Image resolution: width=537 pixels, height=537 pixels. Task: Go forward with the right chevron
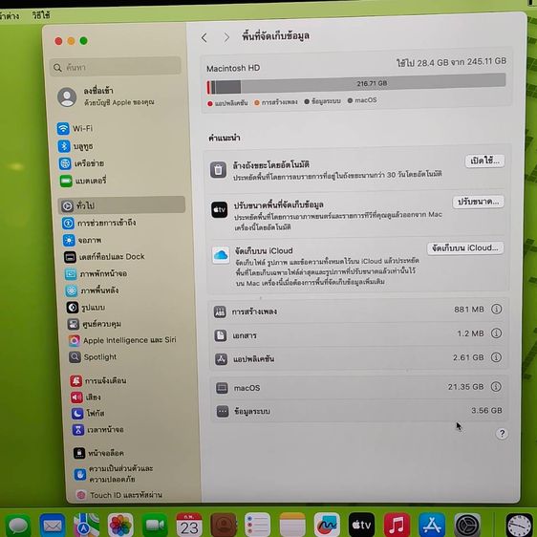[226, 37]
